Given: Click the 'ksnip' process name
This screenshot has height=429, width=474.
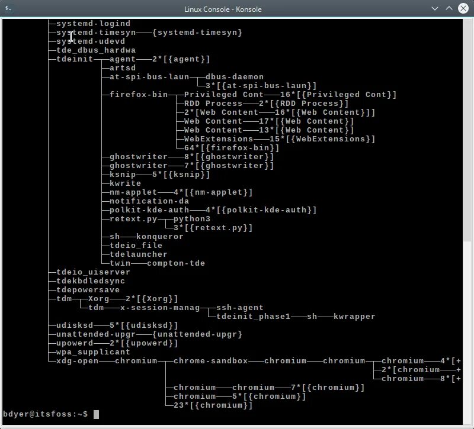Looking at the screenshot, I should tap(123, 175).
